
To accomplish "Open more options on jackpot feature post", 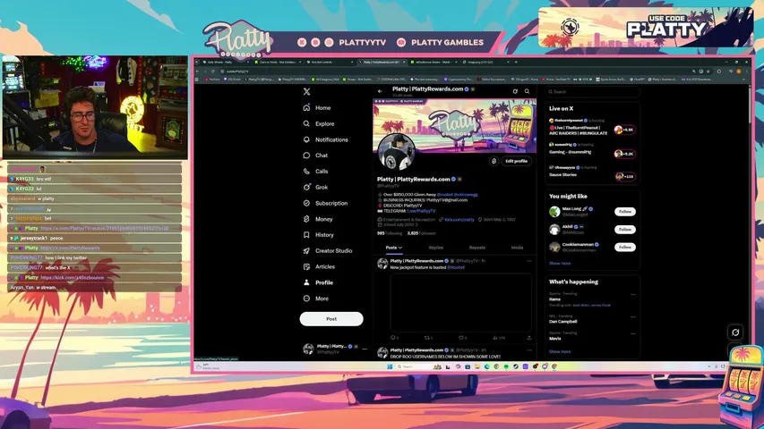I will pyautogui.click(x=529, y=261).
